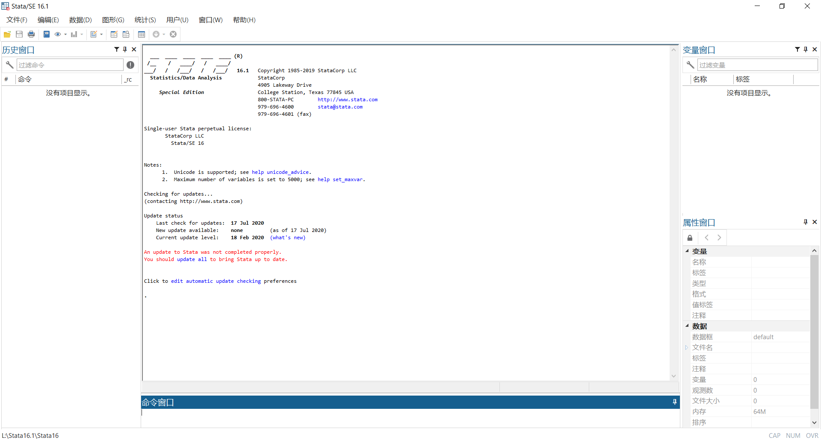Toggle the Properties lock icon
Screen dimensions: 821x440
point(690,238)
